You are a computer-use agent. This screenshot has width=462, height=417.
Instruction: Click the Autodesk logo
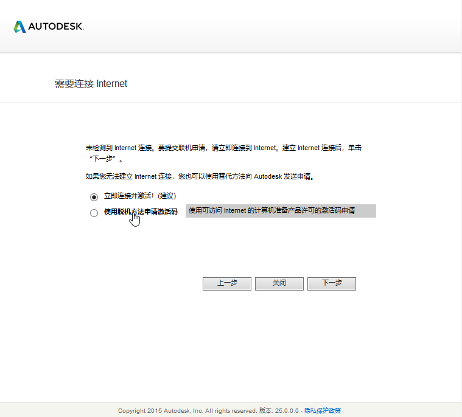pyautogui.click(x=49, y=27)
